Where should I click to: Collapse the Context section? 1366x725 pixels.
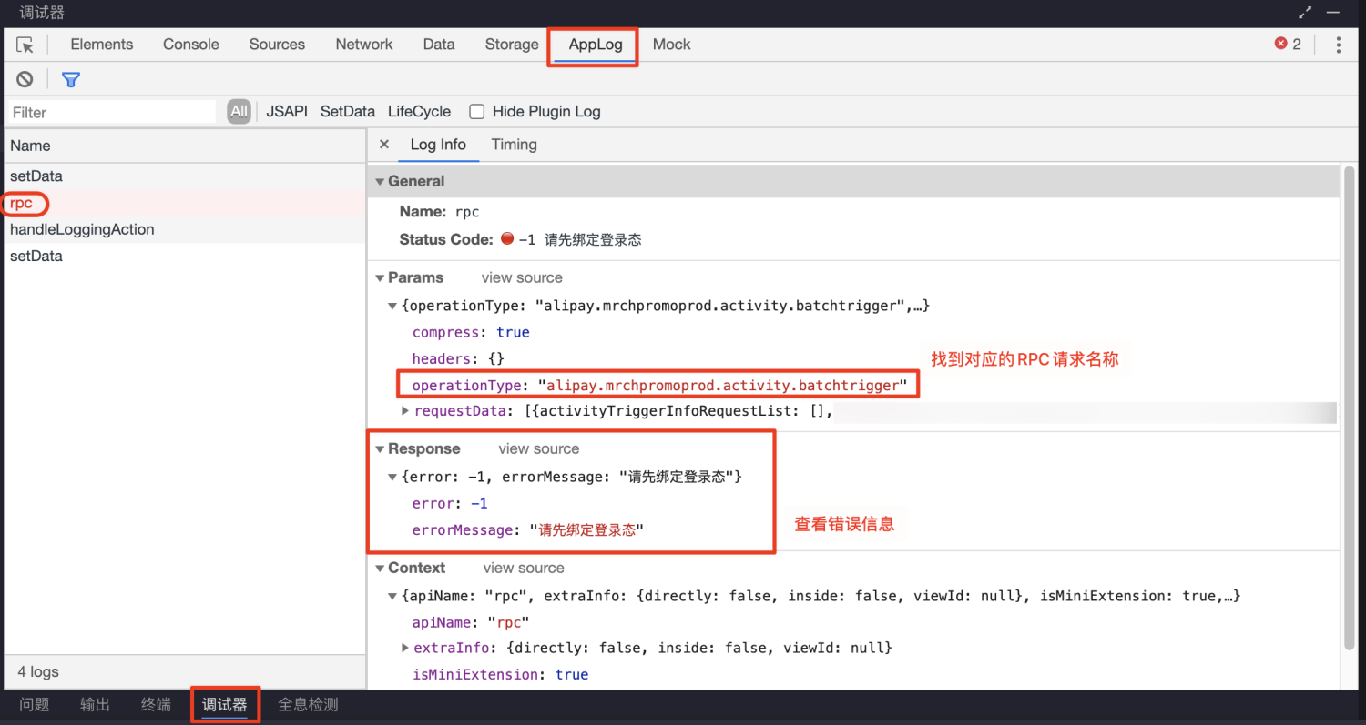coord(381,568)
